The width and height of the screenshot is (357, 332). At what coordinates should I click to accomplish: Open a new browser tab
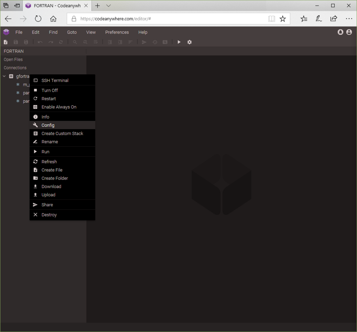[x=98, y=6]
